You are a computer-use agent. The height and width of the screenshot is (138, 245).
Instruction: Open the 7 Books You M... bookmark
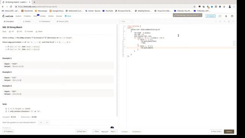pyautogui.click(x=183, y=11)
